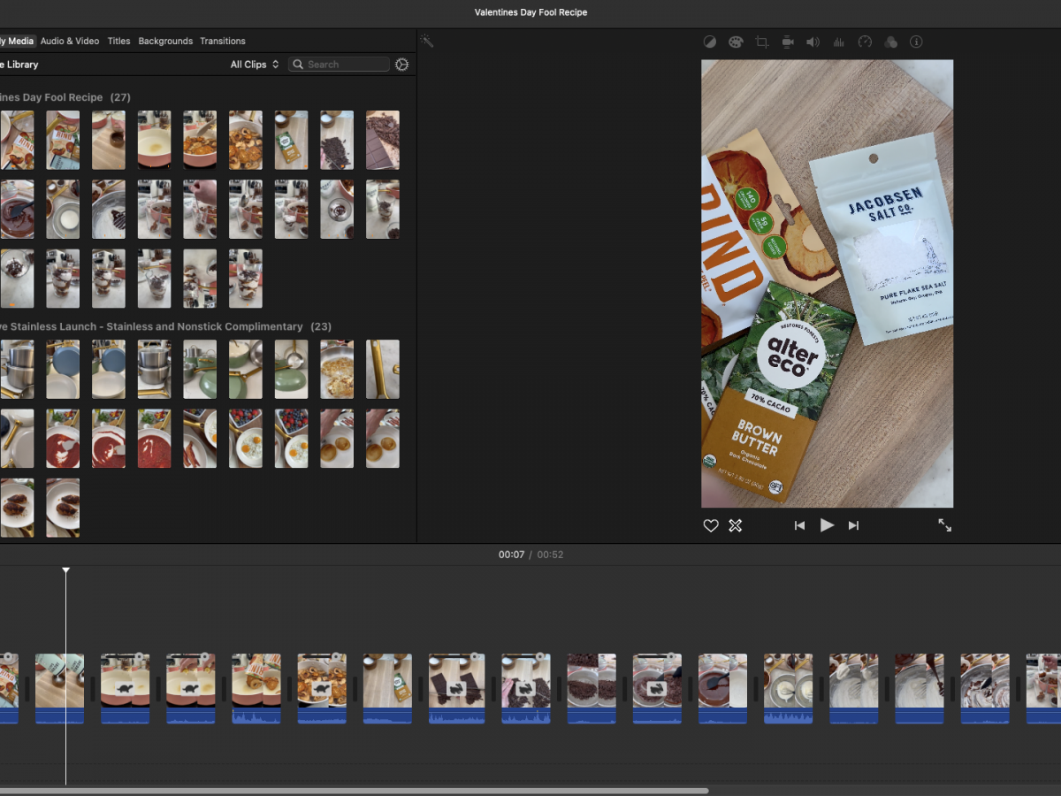The height and width of the screenshot is (796, 1061).
Task: Open the browser settings gear menu
Action: [x=402, y=65]
